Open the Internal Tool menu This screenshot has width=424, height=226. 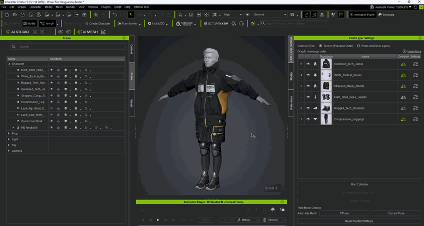click(x=141, y=7)
